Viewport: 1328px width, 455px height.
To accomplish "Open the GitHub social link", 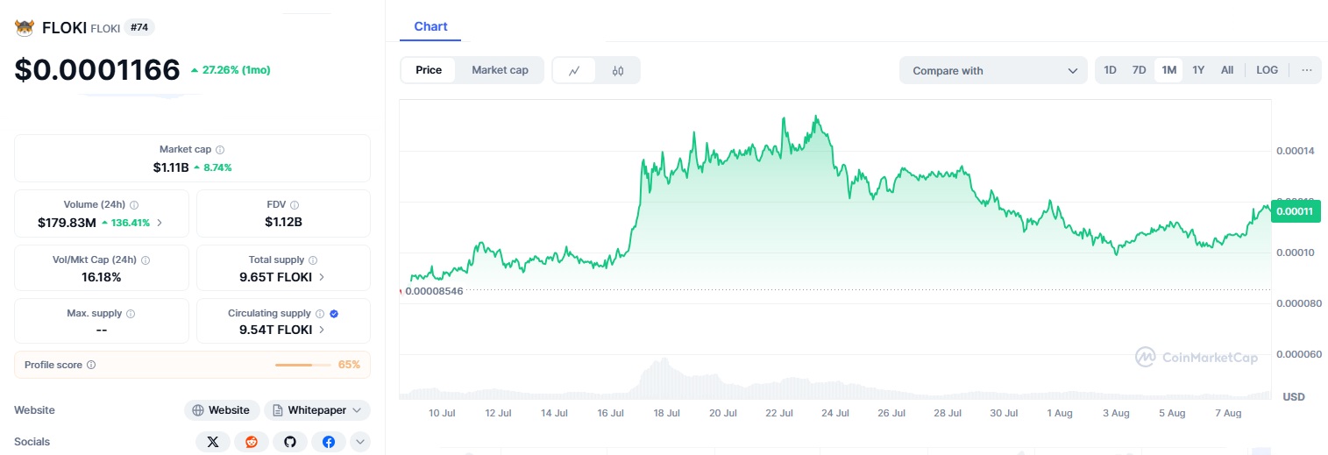I will pyautogui.click(x=289, y=442).
